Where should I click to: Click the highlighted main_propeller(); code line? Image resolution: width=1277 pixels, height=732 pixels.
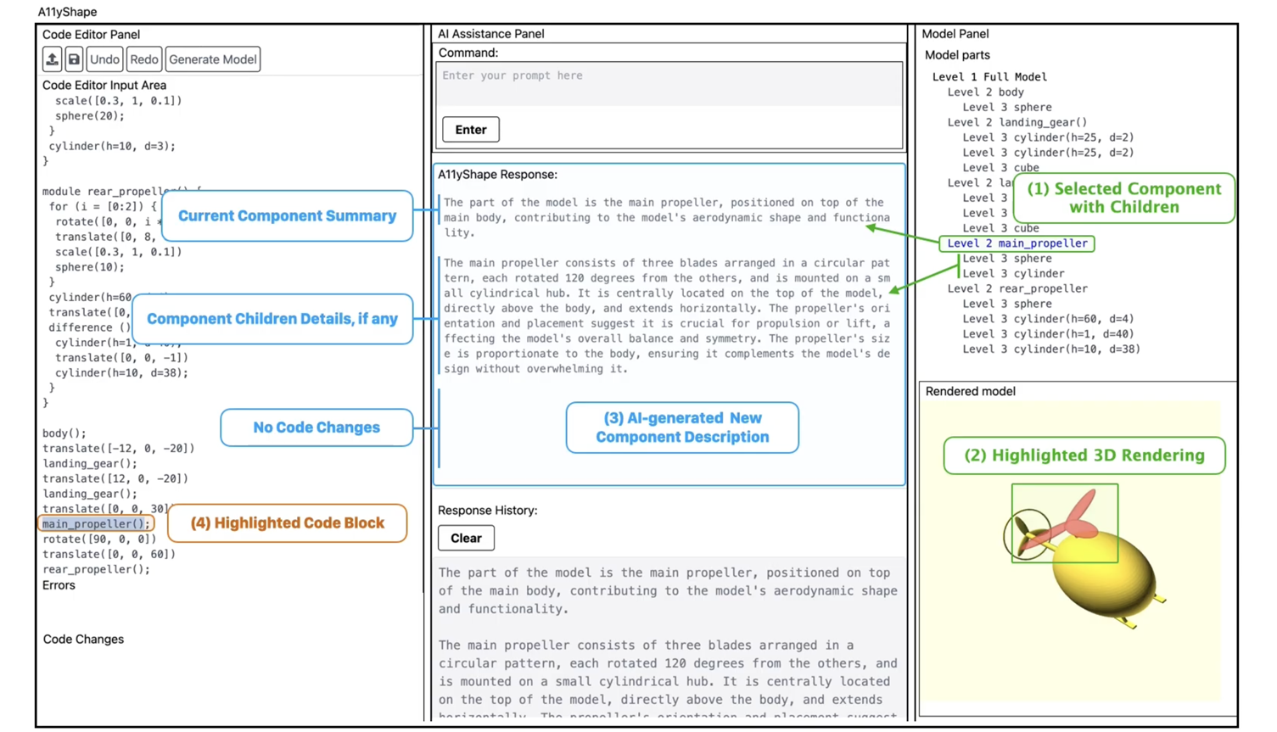[x=96, y=524]
